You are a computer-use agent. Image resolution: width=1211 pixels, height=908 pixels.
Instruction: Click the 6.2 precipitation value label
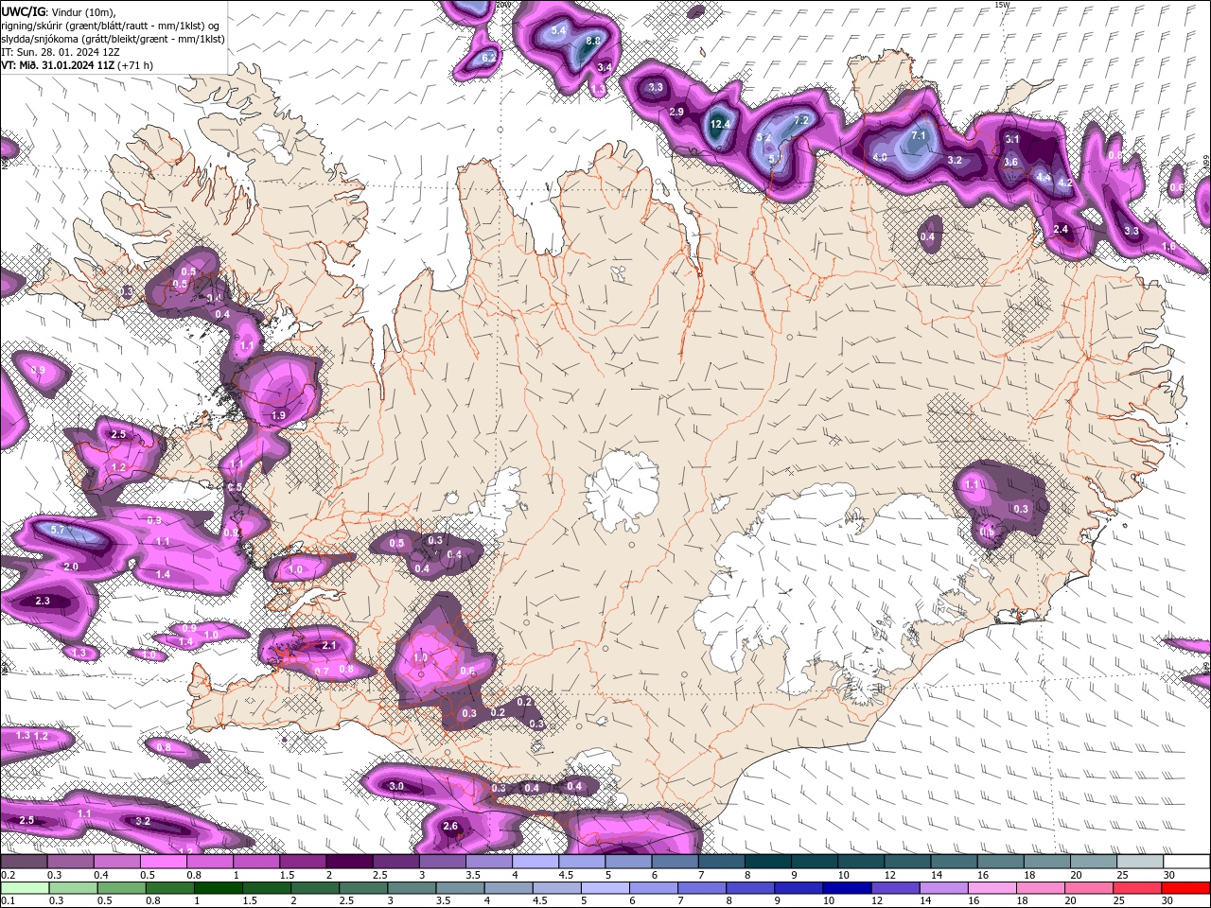[x=489, y=58]
